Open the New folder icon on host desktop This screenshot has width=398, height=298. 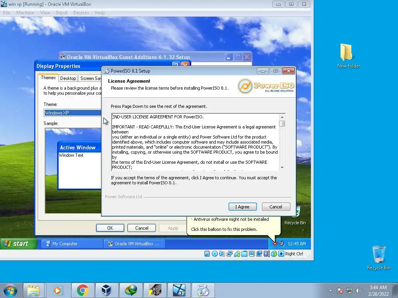pyautogui.click(x=348, y=56)
